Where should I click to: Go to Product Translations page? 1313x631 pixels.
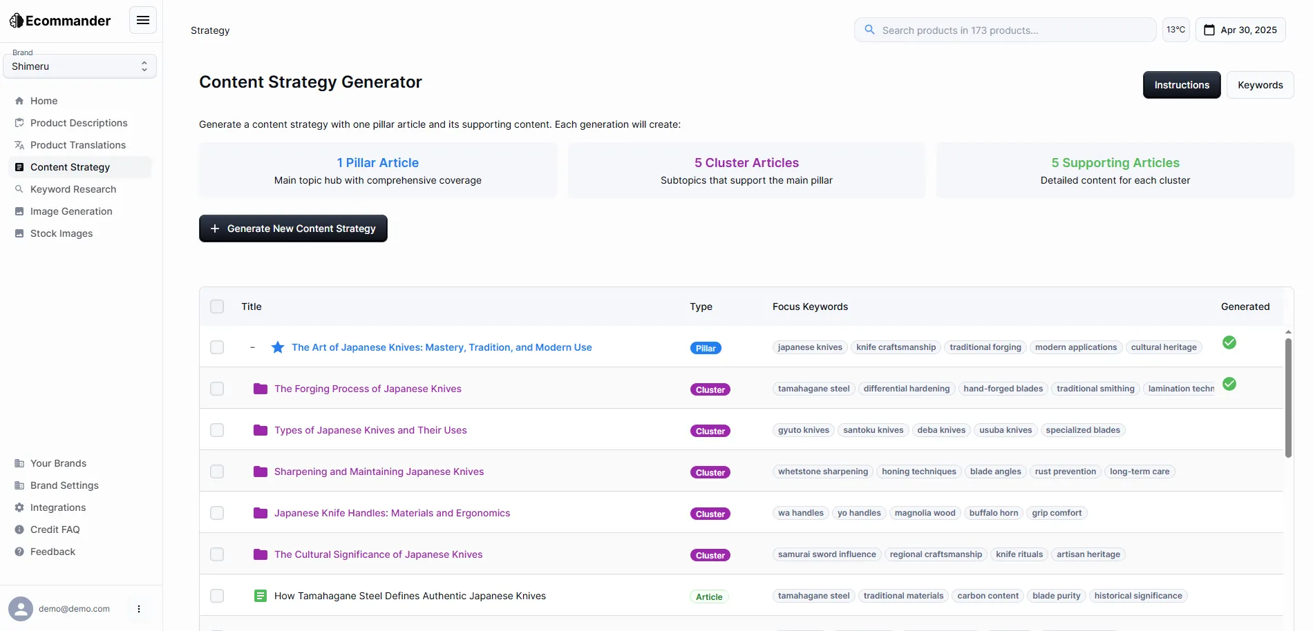point(78,145)
